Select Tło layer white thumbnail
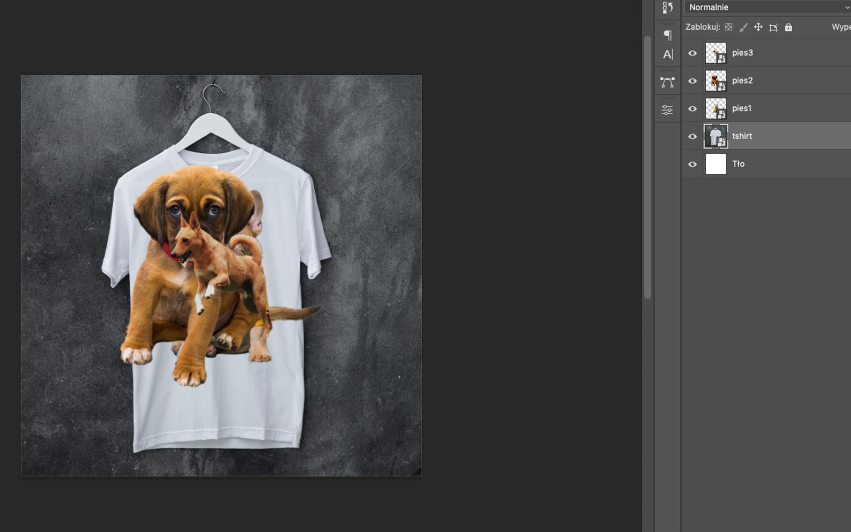This screenshot has height=532, width=851. [x=716, y=164]
